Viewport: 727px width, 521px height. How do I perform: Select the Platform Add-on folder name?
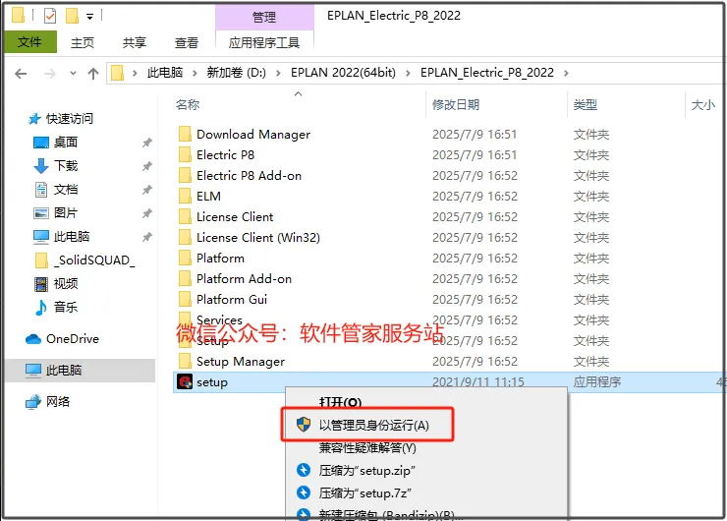tap(244, 278)
